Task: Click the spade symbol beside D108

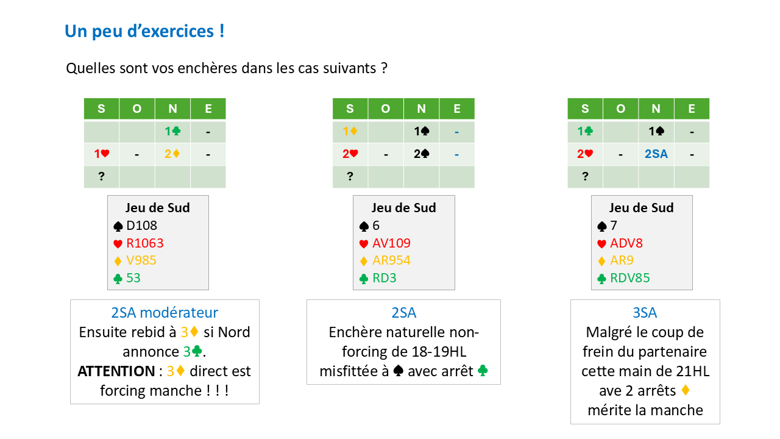Action: pos(119,226)
